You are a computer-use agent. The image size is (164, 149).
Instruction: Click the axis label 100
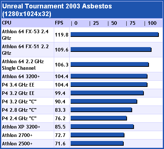click(152, 23)
